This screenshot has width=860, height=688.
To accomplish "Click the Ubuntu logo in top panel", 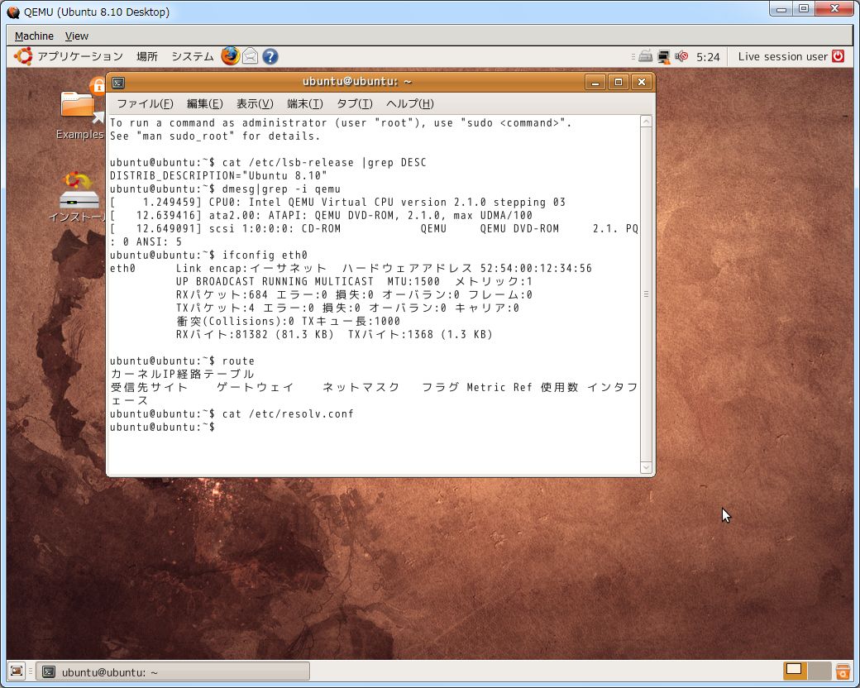I will (23, 56).
